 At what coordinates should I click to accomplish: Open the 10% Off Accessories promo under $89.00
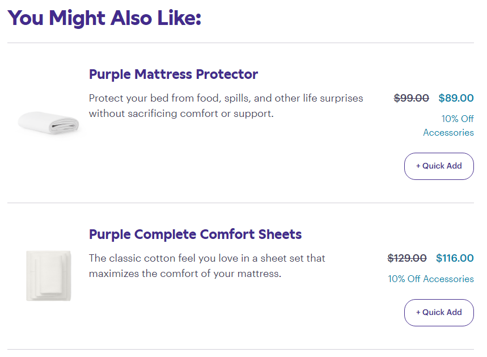point(448,125)
